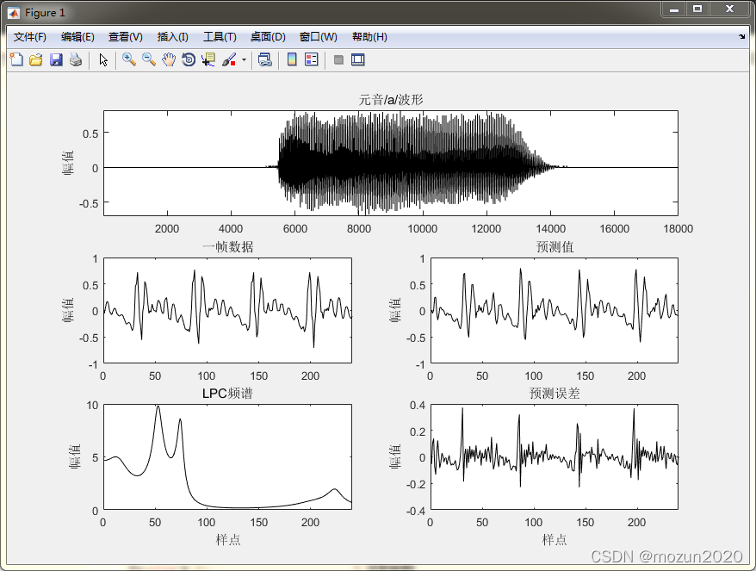This screenshot has width=756, height=571.
Task: Open a file with the folder icon
Action: pos(36,59)
